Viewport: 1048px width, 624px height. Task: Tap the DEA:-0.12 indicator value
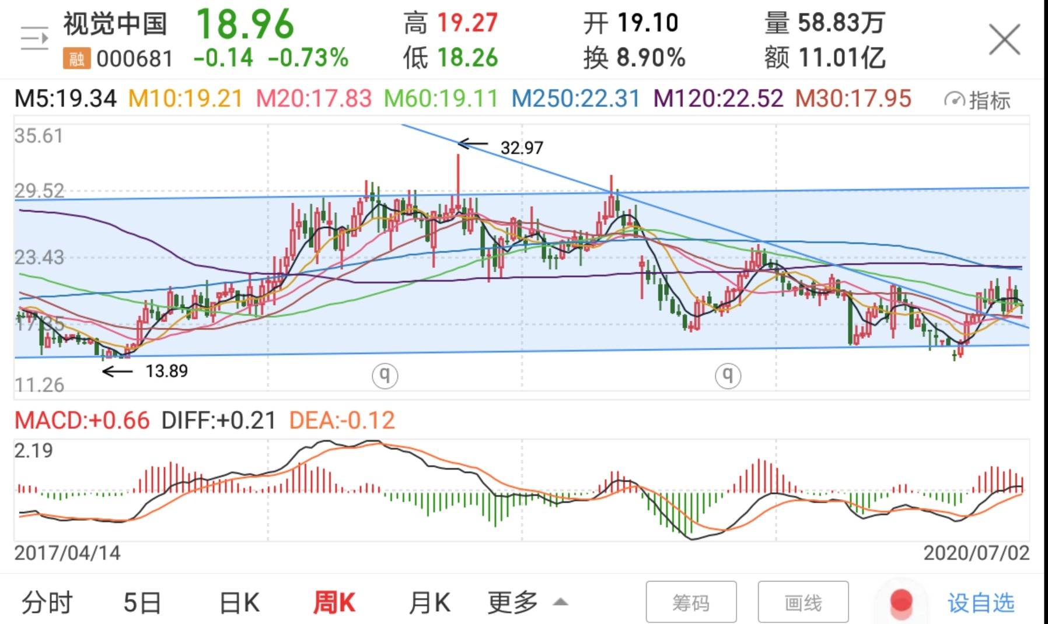click(x=342, y=420)
